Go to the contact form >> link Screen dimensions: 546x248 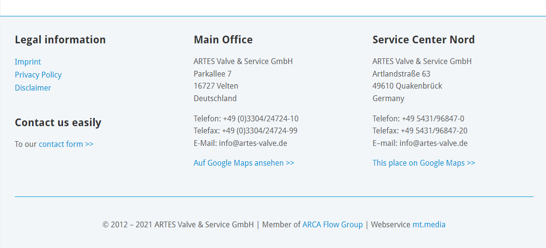coord(66,144)
